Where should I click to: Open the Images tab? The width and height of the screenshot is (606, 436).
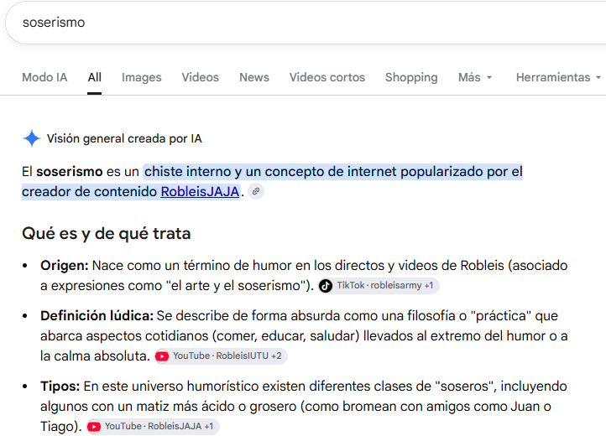[x=142, y=77]
